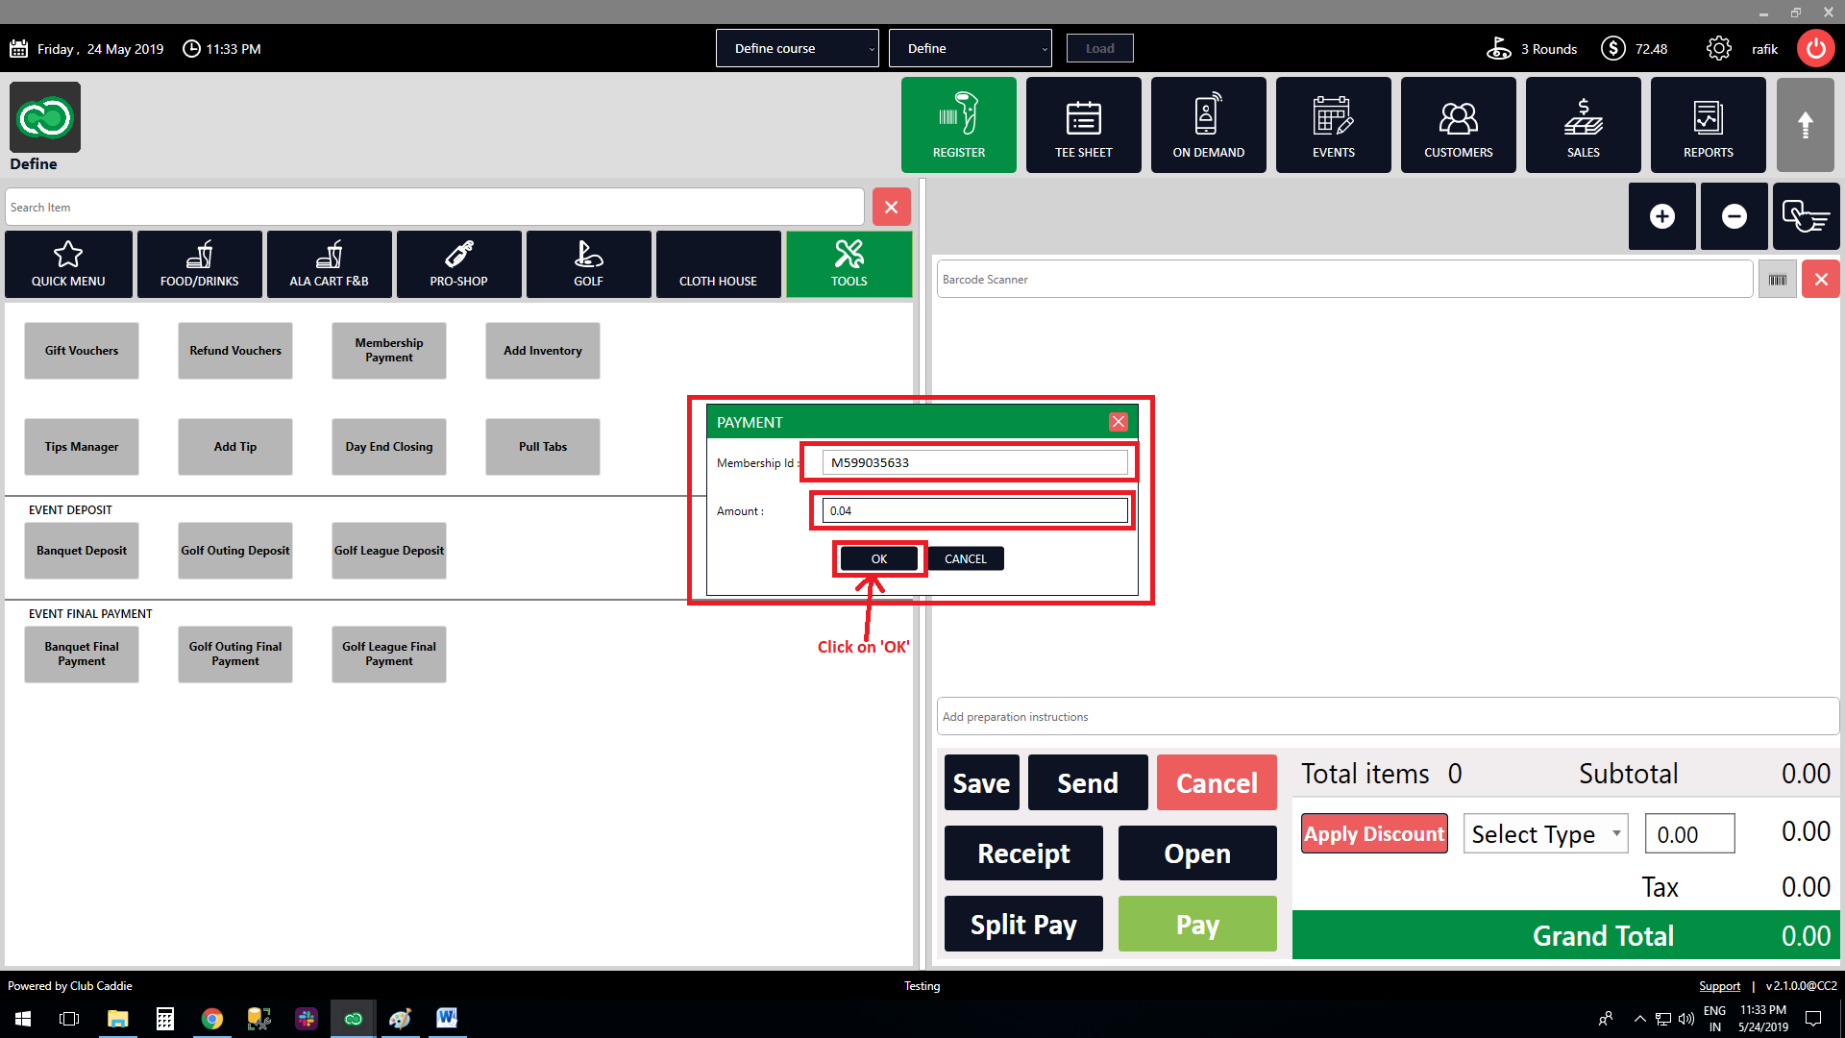Click OK in the Payment dialog

coord(878,558)
